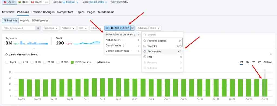Click the Featured snippet crown icon

[x=145, y=41]
